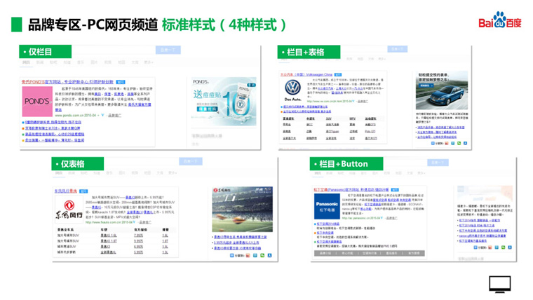Click the monitor icon at bottom right
The height and width of the screenshot is (300, 533).
(499, 285)
